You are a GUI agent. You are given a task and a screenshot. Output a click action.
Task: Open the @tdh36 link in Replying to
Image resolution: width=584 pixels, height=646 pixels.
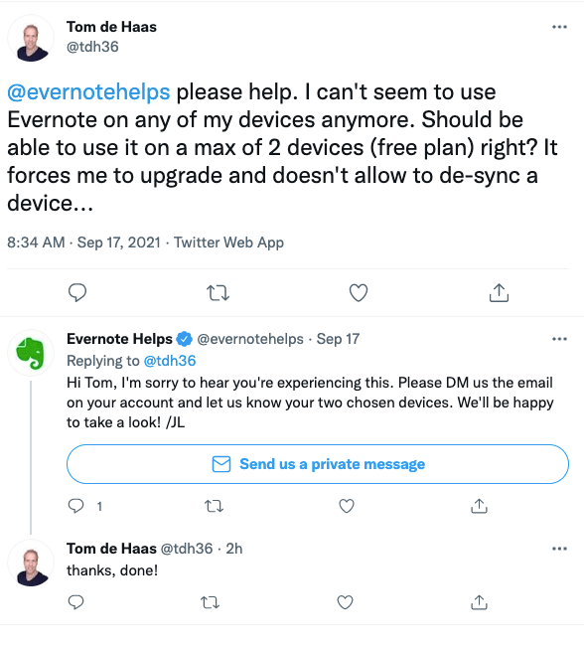pyautogui.click(x=169, y=361)
